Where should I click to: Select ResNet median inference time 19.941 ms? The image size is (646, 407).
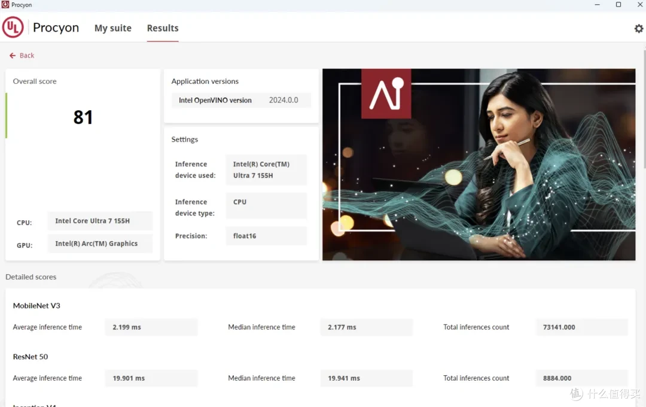[x=366, y=378]
